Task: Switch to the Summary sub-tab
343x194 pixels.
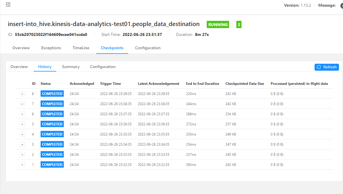Action: tap(71, 67)
